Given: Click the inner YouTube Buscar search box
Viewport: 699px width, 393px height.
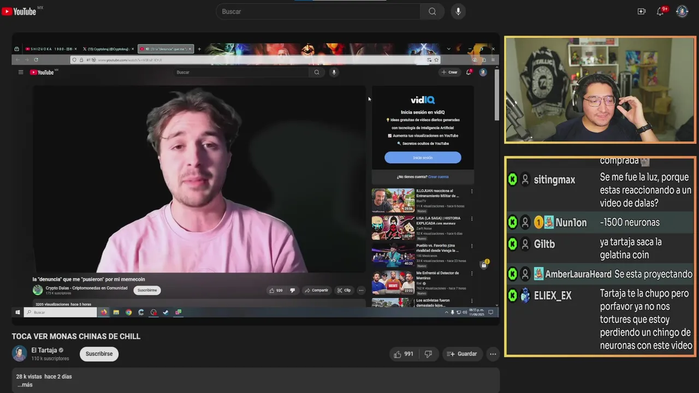Looking at the screenshot, I should [x=241, y=72].
